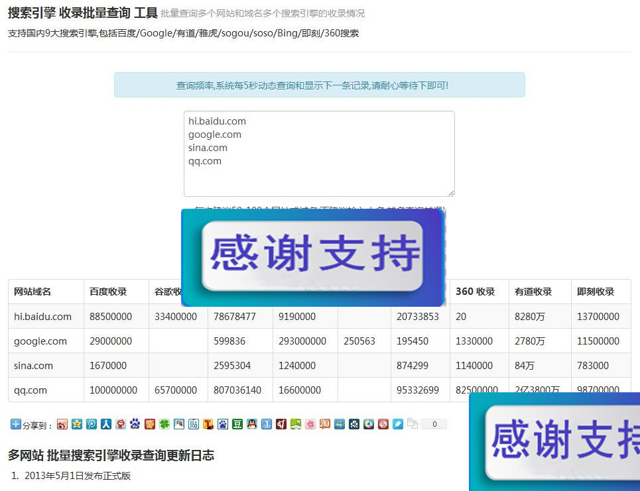Viewport: 640px width, 491px height.
Task: Click the 293000000 cell
Action: point(302,341)
